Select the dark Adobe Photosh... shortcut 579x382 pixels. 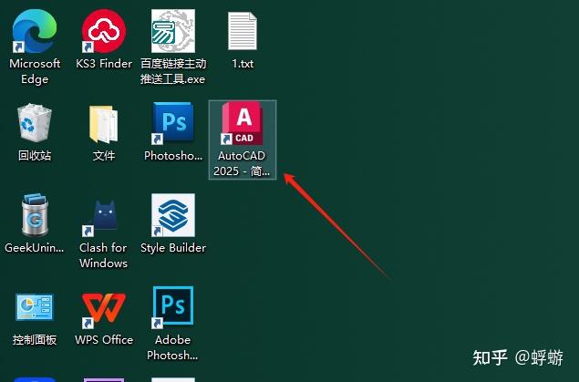tap(173, 307)
